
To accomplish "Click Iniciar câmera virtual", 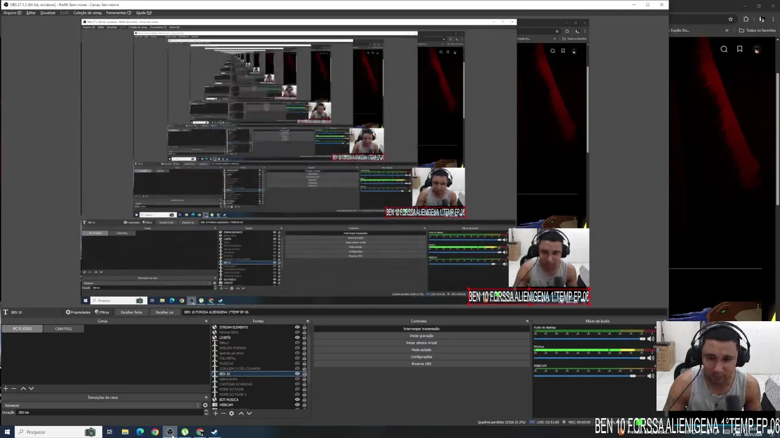I will [x=421, y=342].
